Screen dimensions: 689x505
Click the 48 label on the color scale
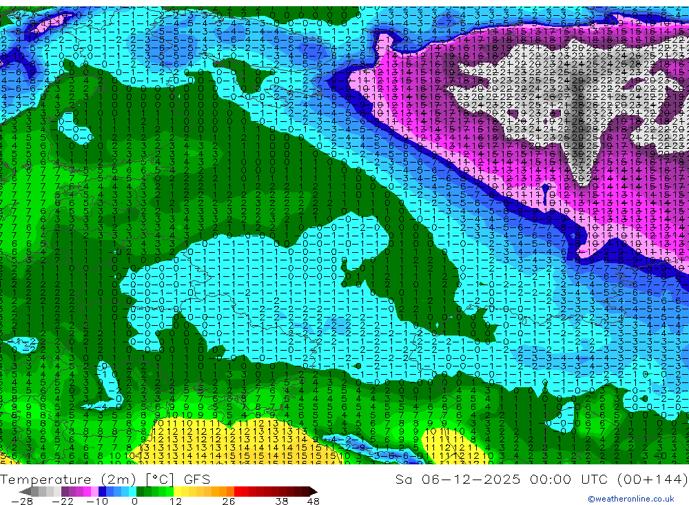coord(313,502)
